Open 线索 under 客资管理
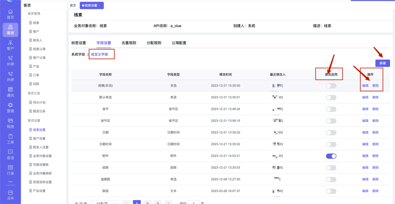Viewport: 395px width, 204px height. [34, 23]
